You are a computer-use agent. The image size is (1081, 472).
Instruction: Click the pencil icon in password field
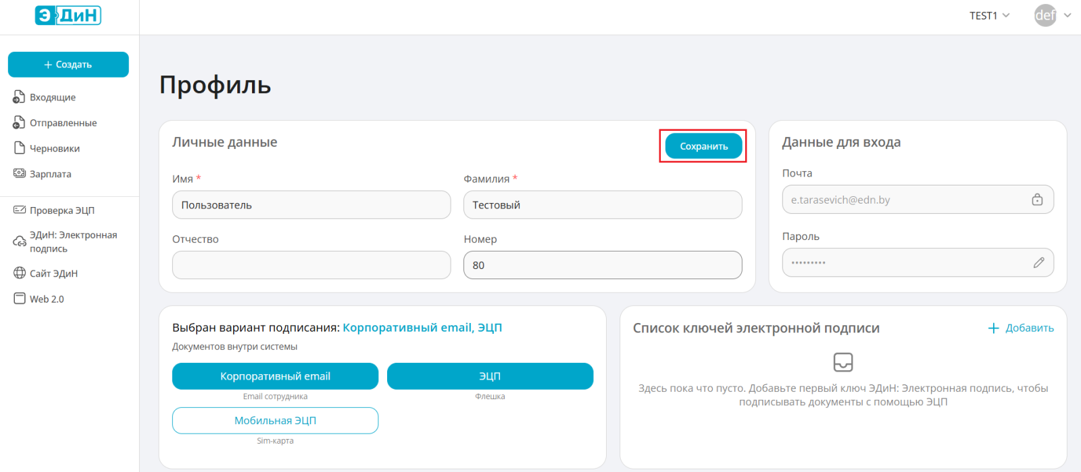pyautogui.click(x=1038, y=263)
